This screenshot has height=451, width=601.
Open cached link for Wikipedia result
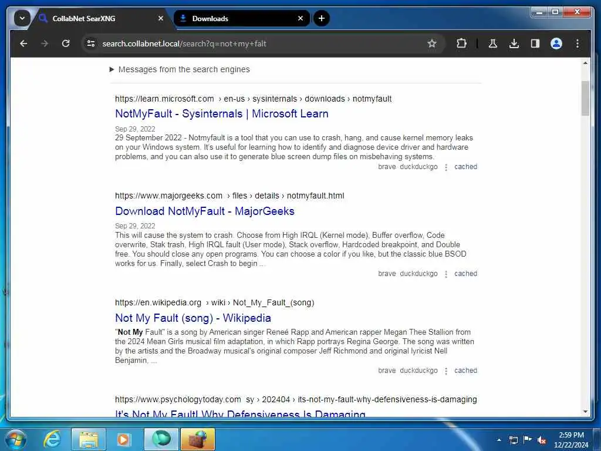coord(465,371)
